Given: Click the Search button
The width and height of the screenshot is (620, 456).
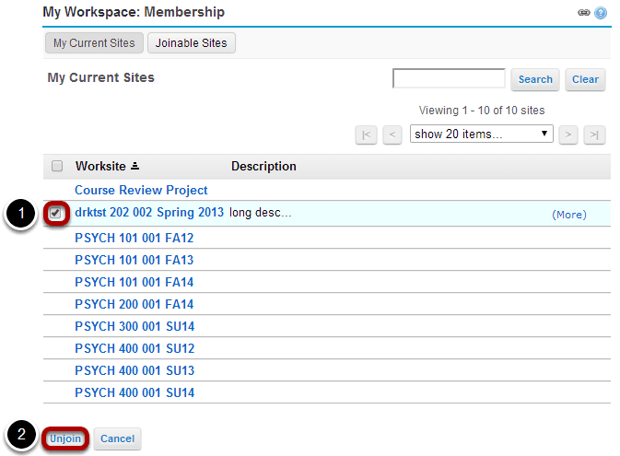Looking at the screenshot, I should pos(535,79).
